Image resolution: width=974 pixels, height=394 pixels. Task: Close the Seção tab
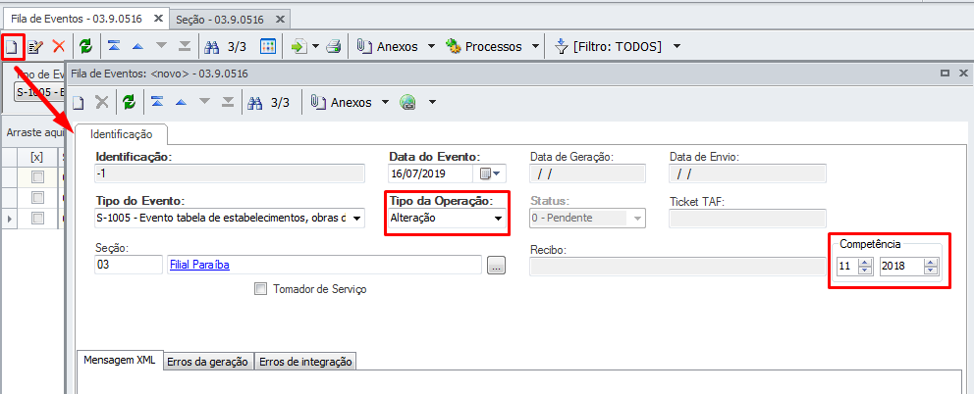[280, 20]
